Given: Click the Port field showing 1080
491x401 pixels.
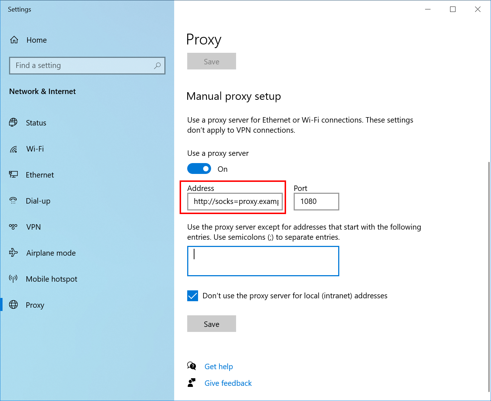Looking at the screenshot, I should (x=316, y=201).
